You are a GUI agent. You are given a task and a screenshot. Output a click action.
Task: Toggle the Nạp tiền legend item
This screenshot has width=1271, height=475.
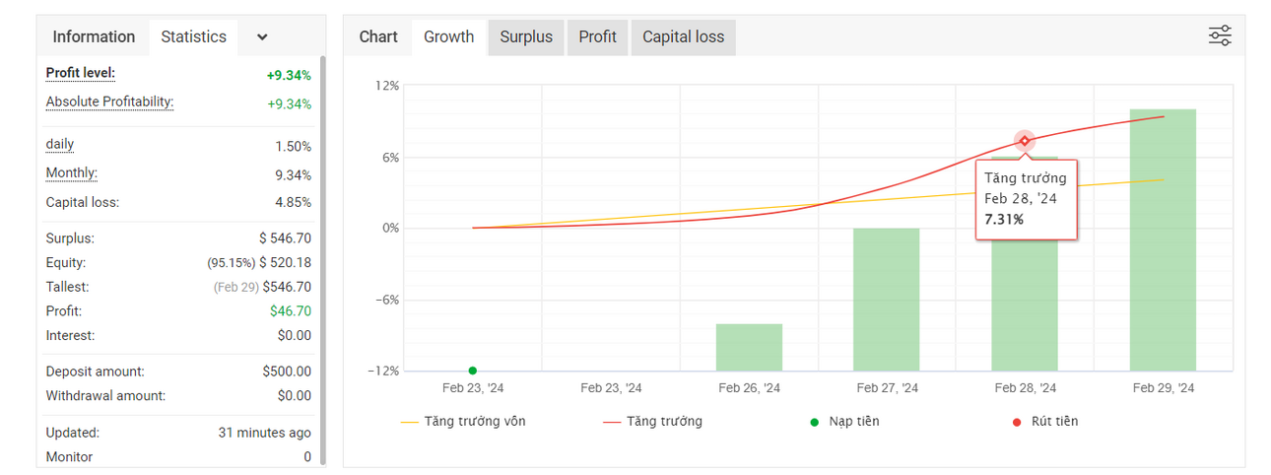point(844,421)
